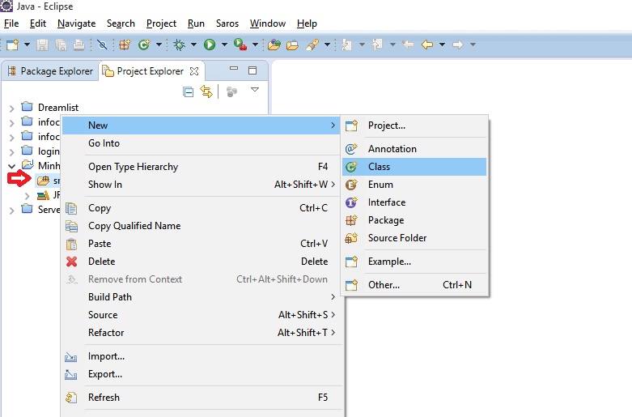The image size is (632, 417).
Task: Click the Open Task folder toolbar icon
Action: tap(292, 45)
